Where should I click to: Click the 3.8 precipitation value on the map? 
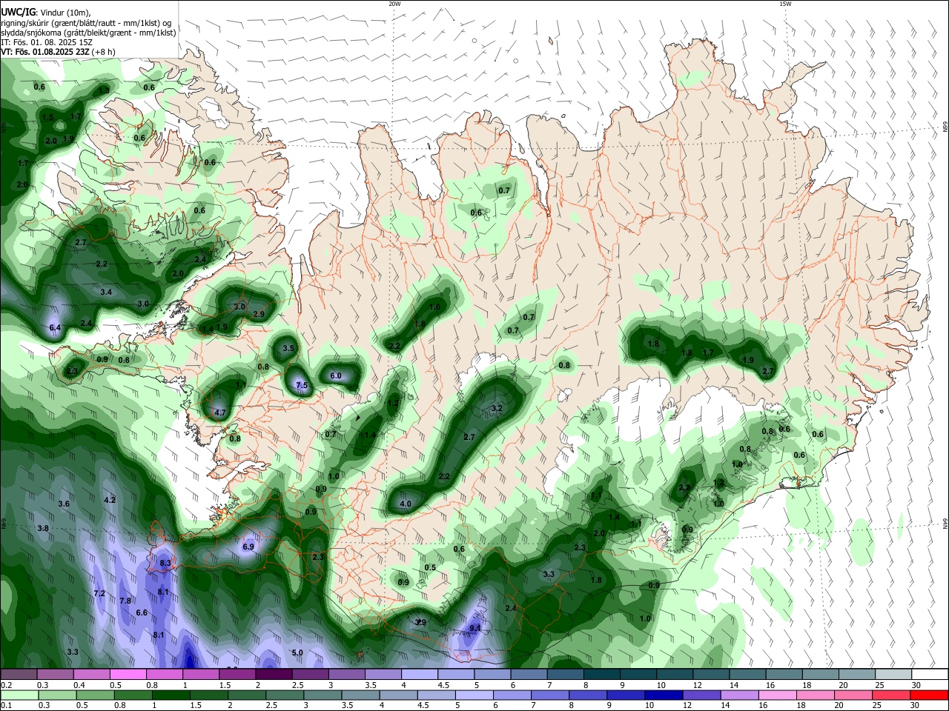43,528
